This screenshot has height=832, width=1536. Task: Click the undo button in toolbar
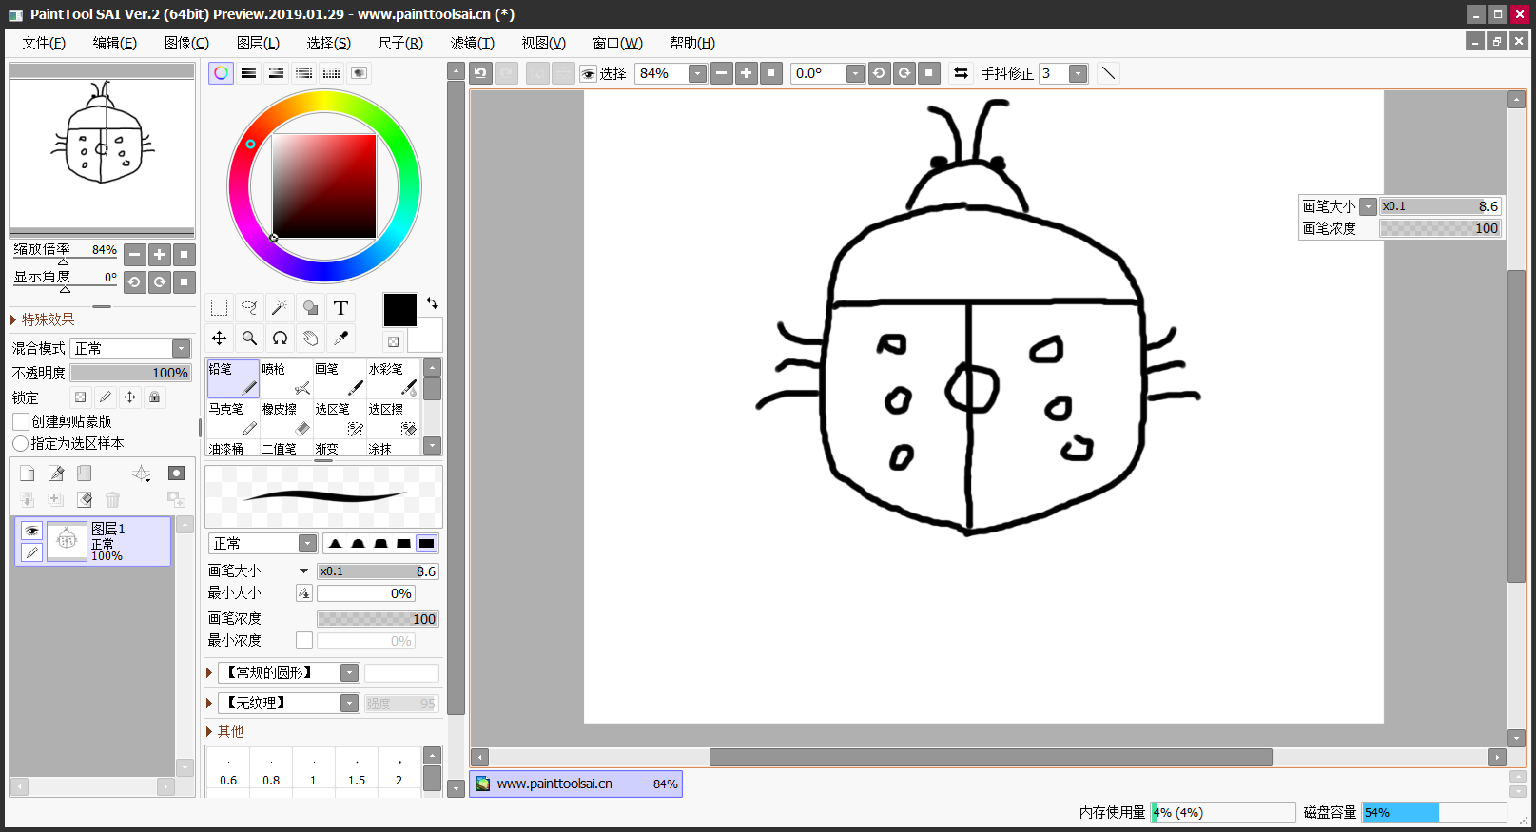point(481,73)
